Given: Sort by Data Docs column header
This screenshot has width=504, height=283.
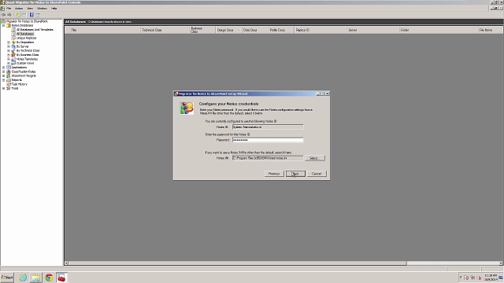Looking at the screenshot, I should (x=254, y=30).
